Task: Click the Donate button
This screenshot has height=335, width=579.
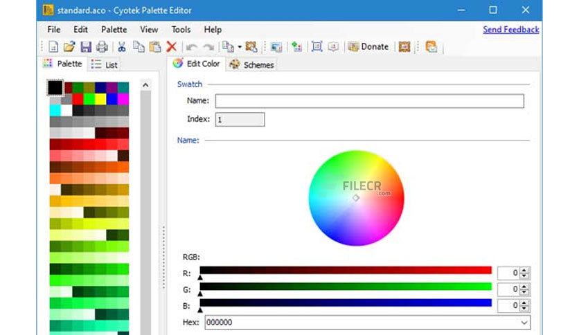Action: (x=368, y=47)
